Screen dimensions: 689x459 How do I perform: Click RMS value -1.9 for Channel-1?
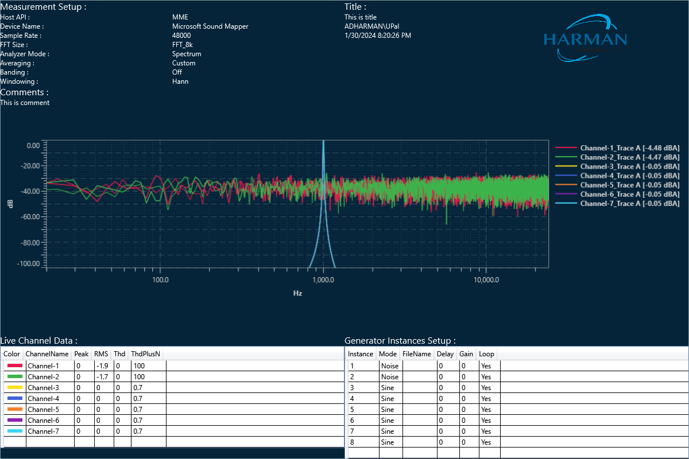click(x=104, y=365)
